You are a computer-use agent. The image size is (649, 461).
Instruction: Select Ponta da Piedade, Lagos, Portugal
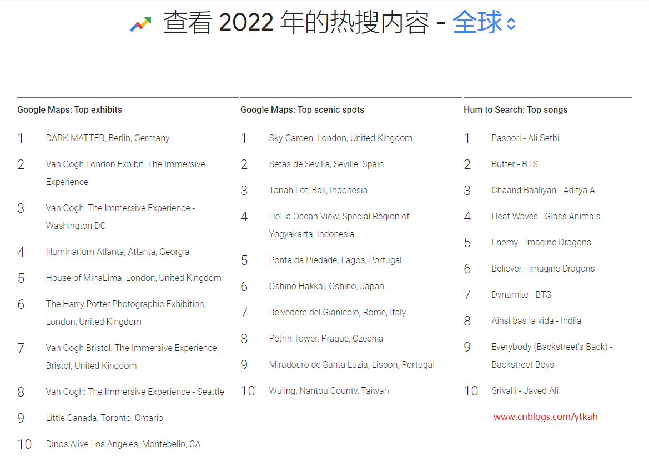(x=335, y=260)
